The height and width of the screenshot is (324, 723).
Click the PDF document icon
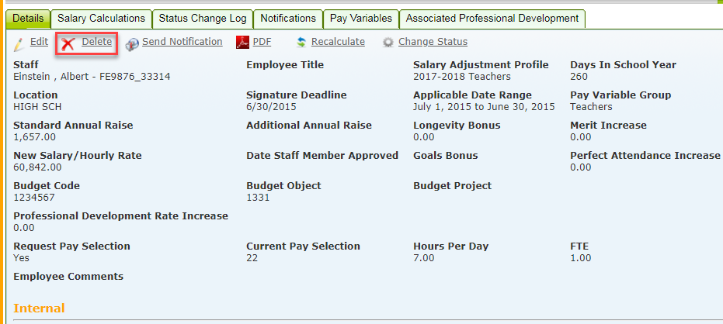coord(242,43)
